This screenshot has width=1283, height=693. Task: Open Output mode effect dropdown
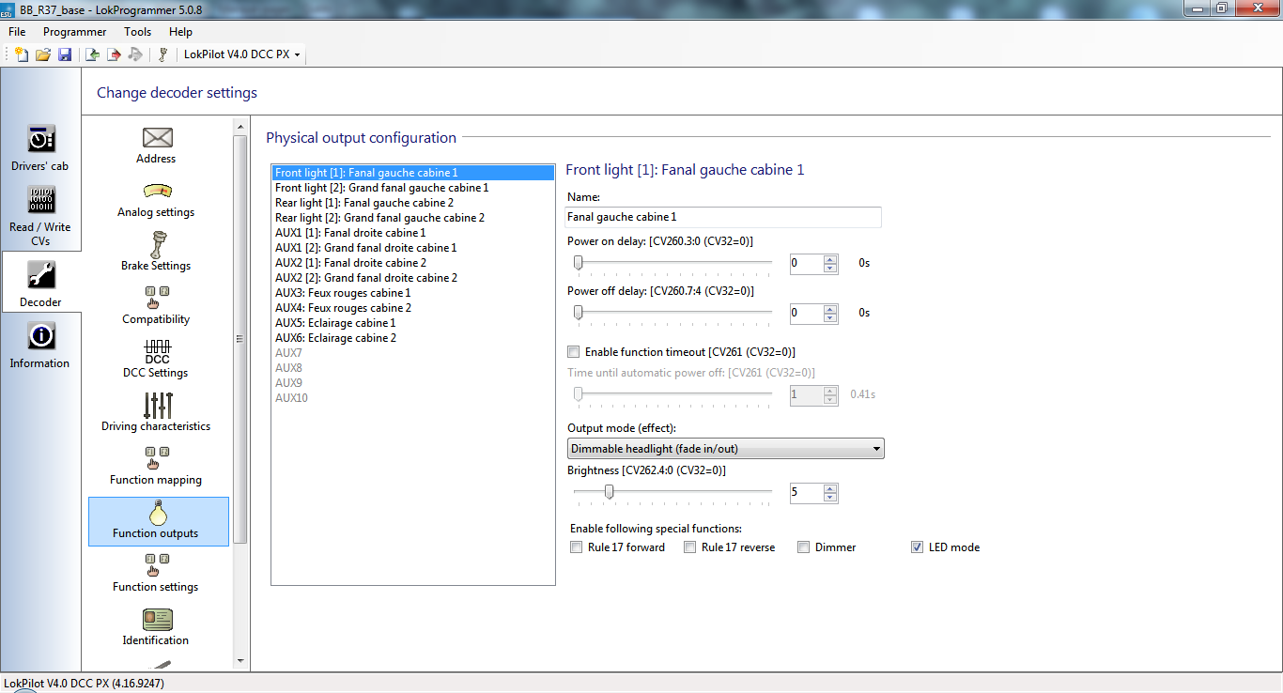coord(725,449)
